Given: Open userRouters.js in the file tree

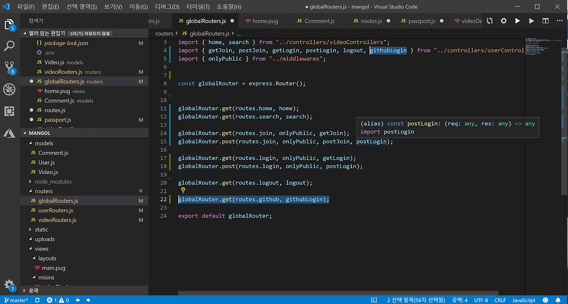Looking at the screenshot, I should point(55,211).
